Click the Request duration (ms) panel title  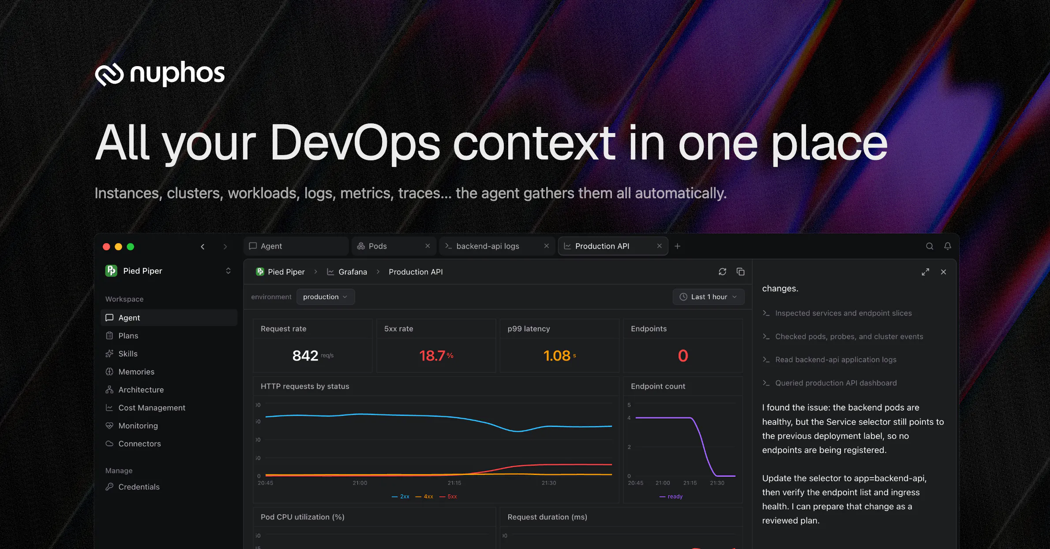(547, 517)
